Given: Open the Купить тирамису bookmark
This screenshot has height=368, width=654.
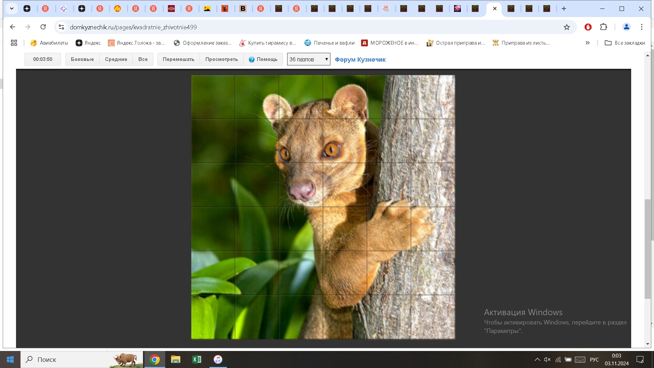Looking at the screenshot, I should (x=268, y=43).
